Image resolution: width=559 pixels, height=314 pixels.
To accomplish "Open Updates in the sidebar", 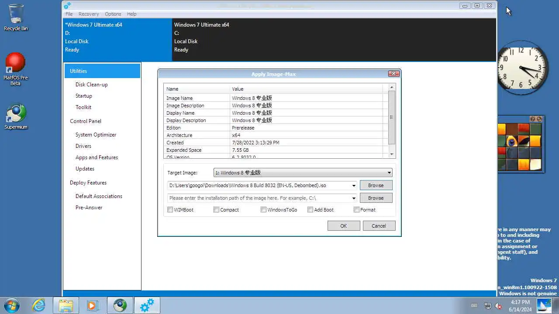I will pos(85,169).
